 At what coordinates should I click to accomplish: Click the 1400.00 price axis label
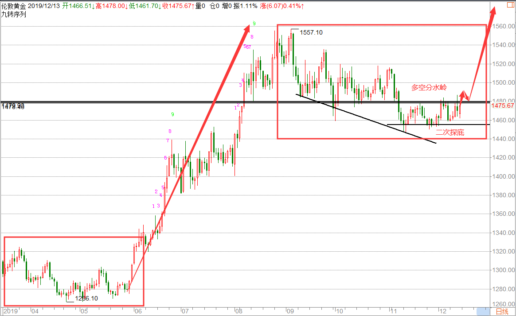(504, 176)
